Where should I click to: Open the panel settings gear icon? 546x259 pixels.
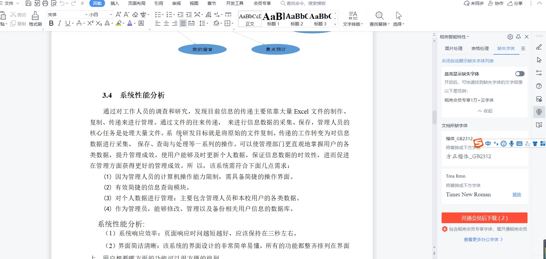point(510,37)
